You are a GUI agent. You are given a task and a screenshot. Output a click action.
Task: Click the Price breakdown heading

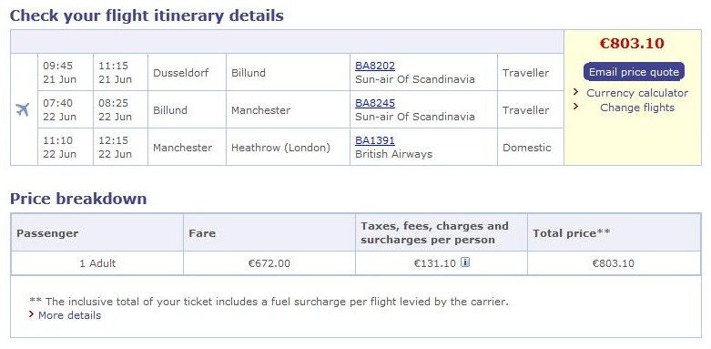click(78, 199)
